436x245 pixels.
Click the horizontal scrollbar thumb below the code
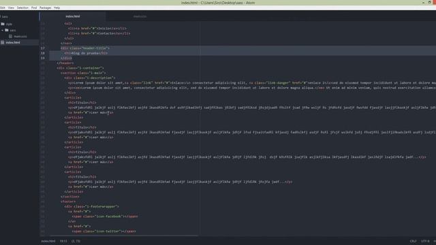pyautogui.click(x=124, y=236)
